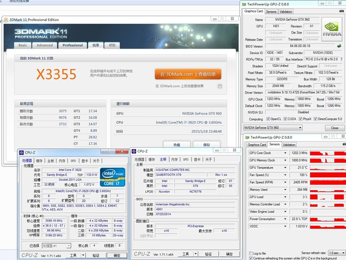Switch to 3DMark Basic tab
Screen dimensions: 346x260
pyautogui.click(x=23, y=45)
